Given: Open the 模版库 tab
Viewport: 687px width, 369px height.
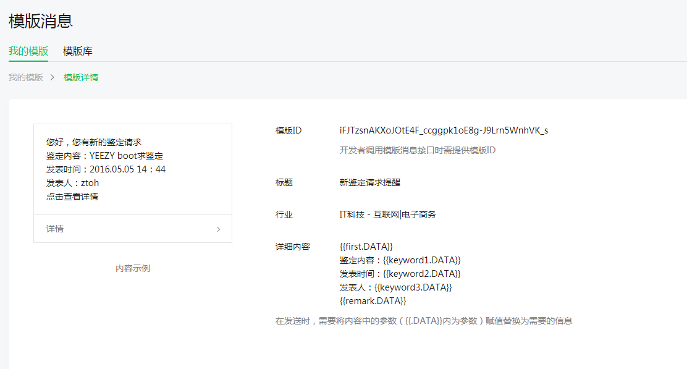Looking at the screenshot, I should click(x=78, y=51).
